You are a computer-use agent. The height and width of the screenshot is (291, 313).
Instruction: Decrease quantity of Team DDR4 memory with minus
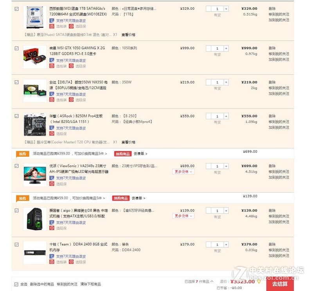tap(209, 245)
